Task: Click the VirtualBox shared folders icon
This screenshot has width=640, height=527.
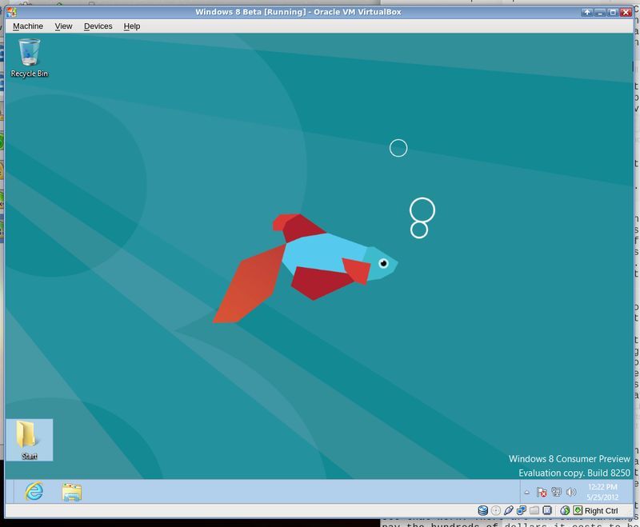Action: (x=534, y=510)
